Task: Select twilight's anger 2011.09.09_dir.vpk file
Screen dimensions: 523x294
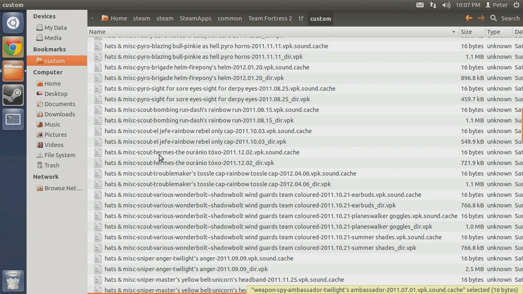Action: [x=186, y=269]
